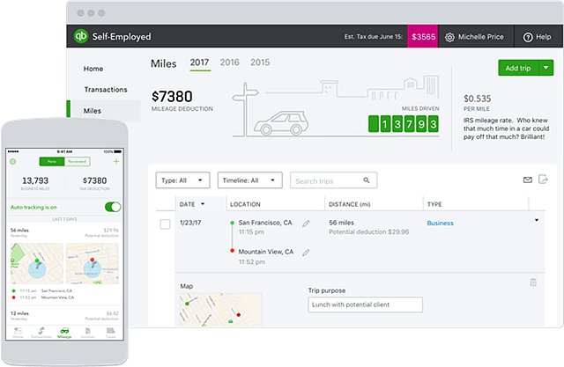Click the LOCATION column header
This screenshot has width=564, height=367.
[x=245, y=204]
